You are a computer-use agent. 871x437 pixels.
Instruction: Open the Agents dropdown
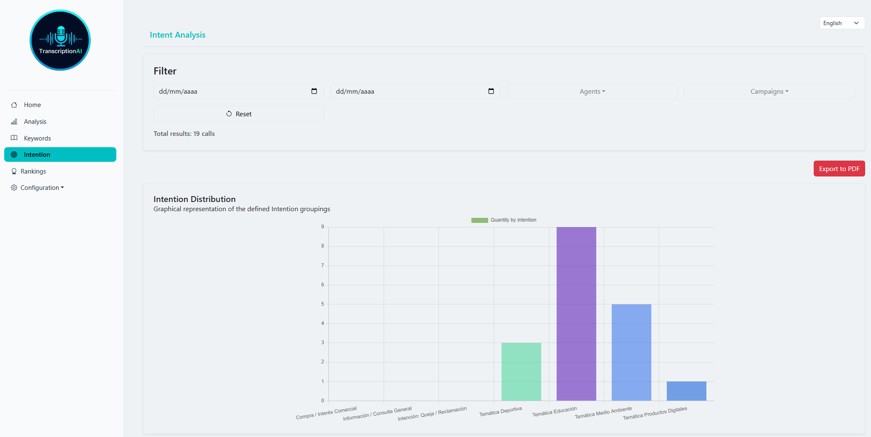click(592, 91)
